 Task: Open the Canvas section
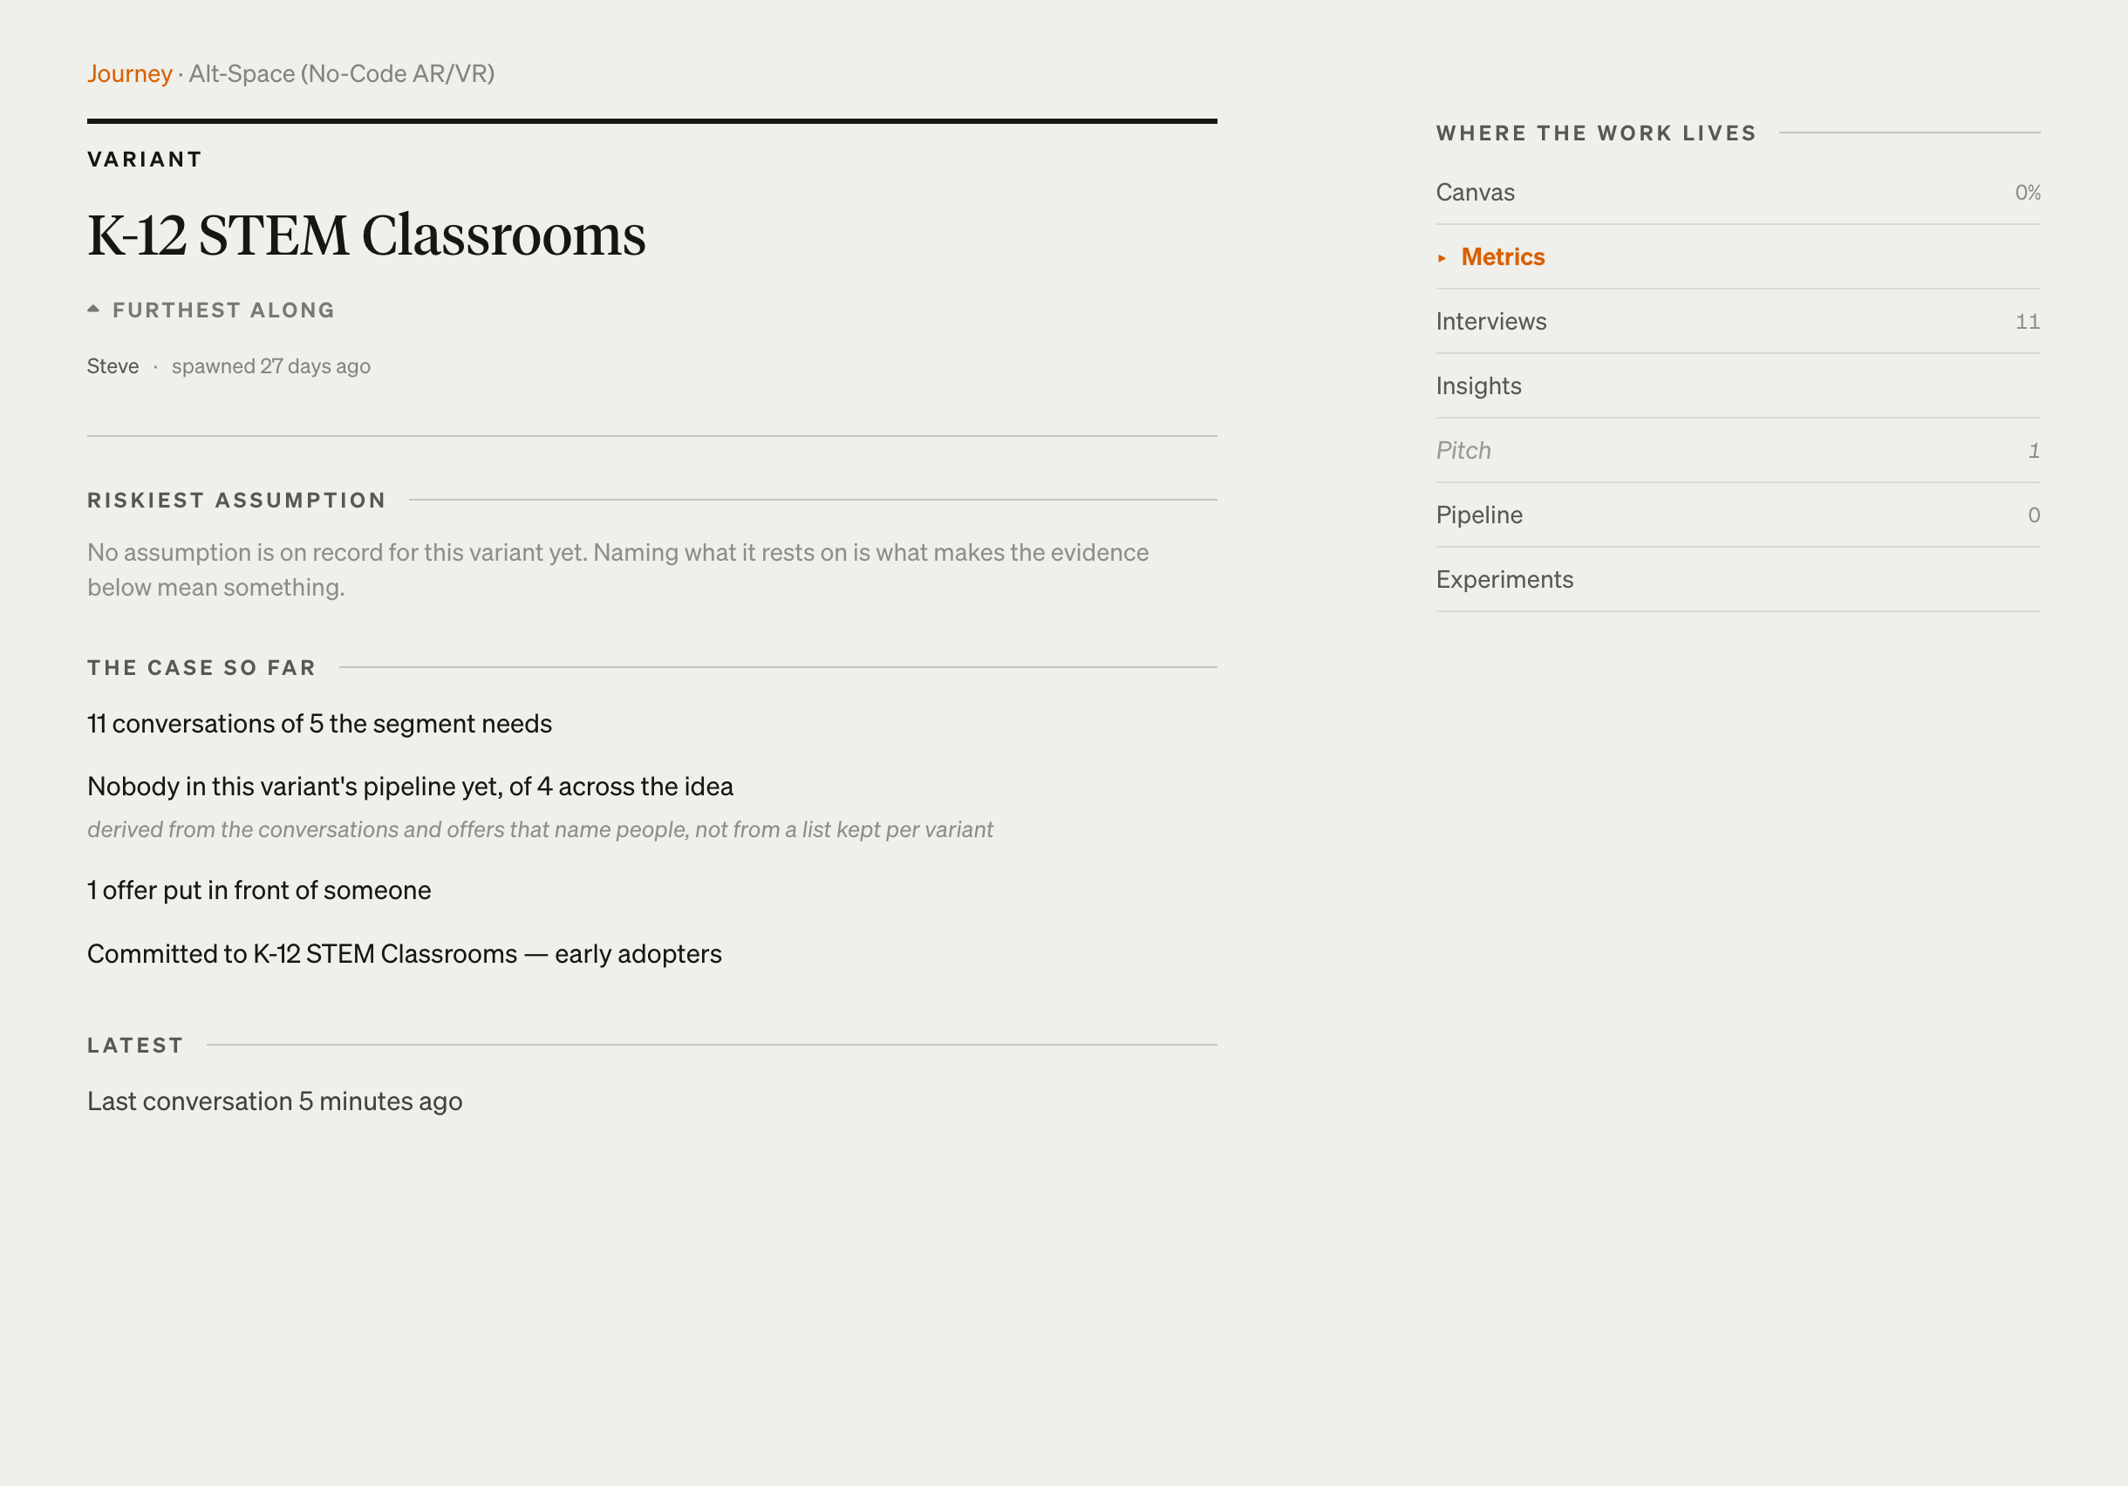pos(1738,193)
